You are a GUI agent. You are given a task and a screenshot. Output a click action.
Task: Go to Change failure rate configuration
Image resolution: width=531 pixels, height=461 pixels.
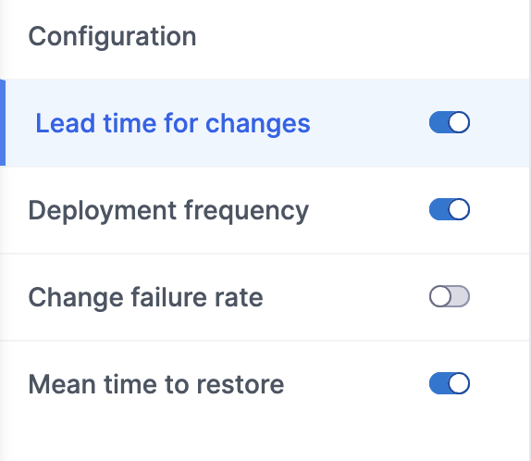click(145, 297)
